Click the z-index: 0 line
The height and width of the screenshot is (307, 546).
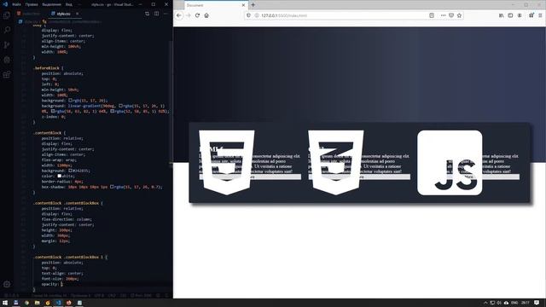coord(53,117)
